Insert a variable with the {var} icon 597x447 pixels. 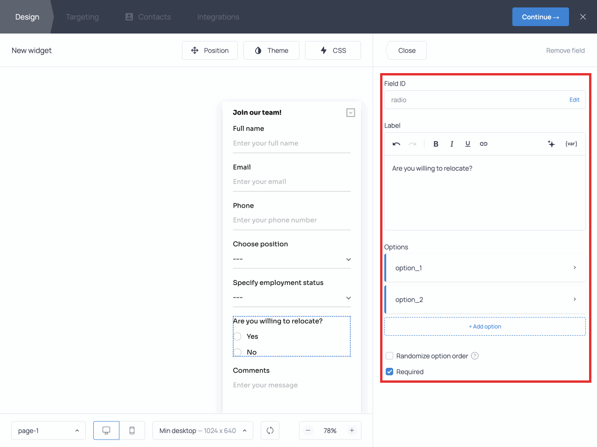pos(571,143)
